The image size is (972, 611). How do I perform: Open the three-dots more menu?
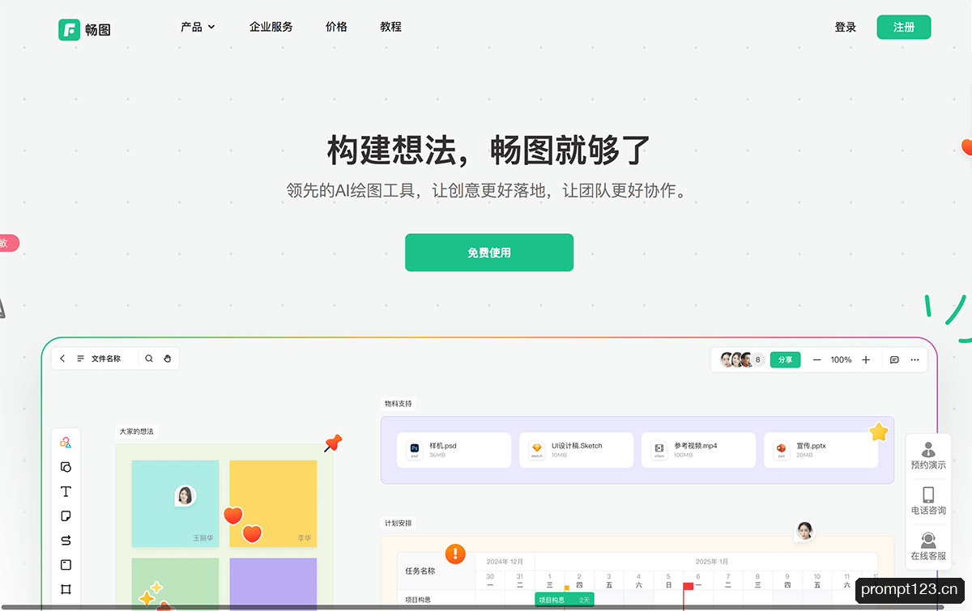(x=914, y=359)
